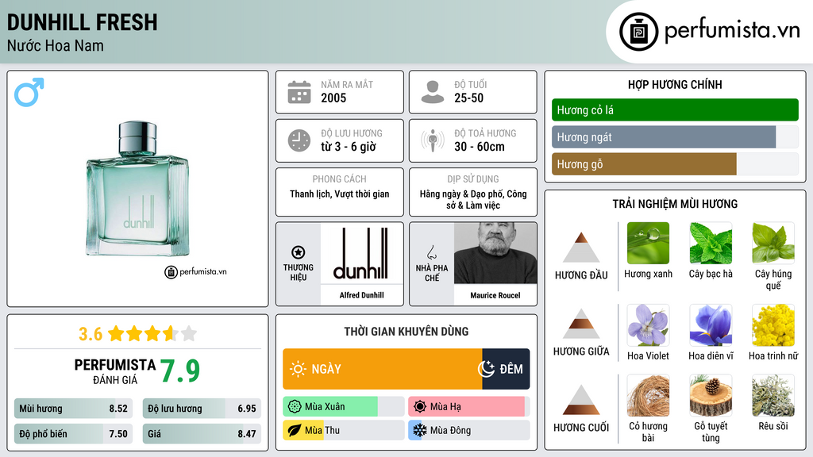Open the Rêu sồi note image
Screen dimensions: 813x457
point(773,395)
